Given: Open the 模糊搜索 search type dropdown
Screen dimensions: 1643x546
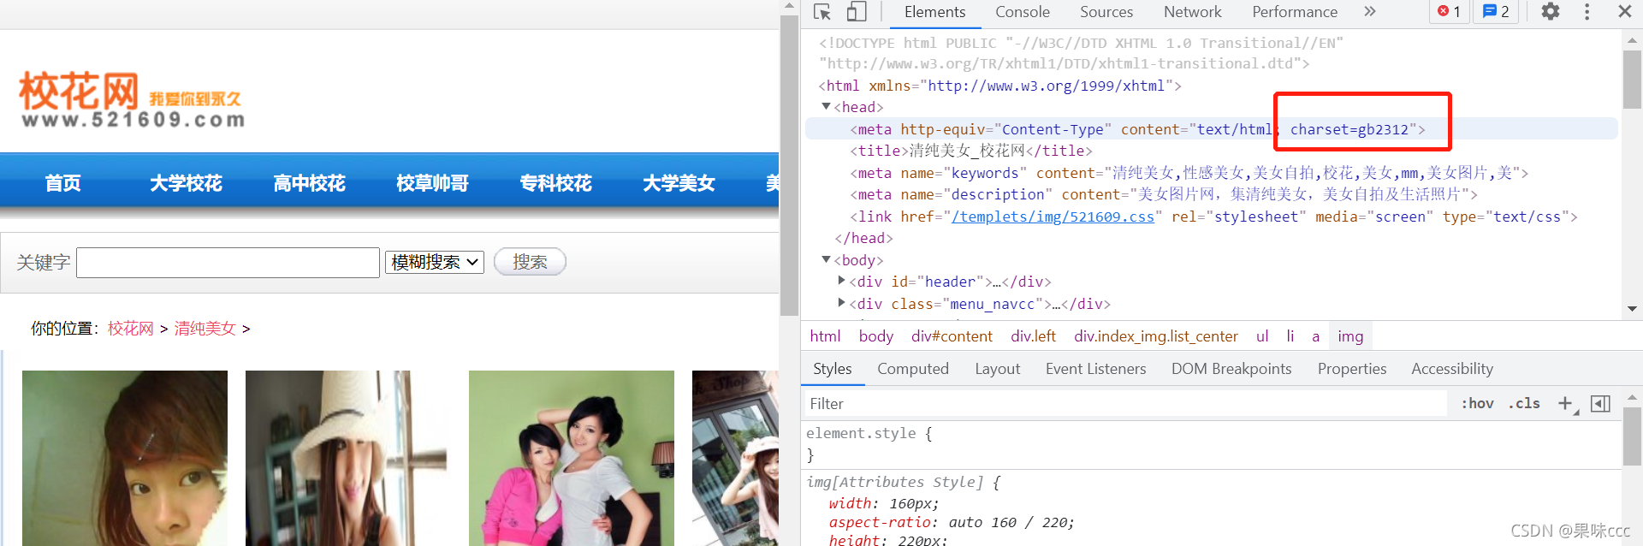Looking at the screenshot, I should 435,262.
